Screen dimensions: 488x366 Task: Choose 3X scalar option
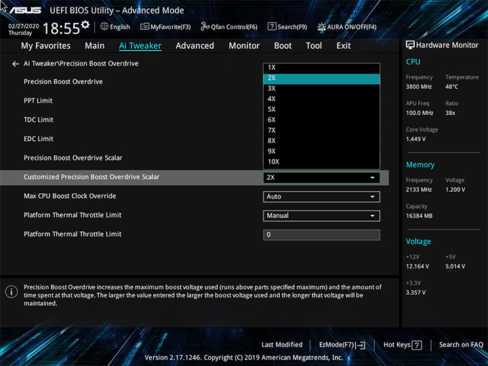321,88
